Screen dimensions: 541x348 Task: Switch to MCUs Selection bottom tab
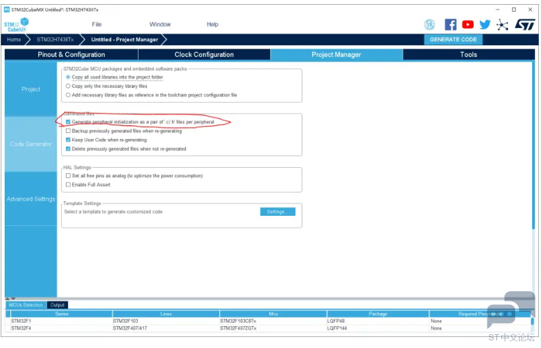pyautogui.click(x=25, y=305)
